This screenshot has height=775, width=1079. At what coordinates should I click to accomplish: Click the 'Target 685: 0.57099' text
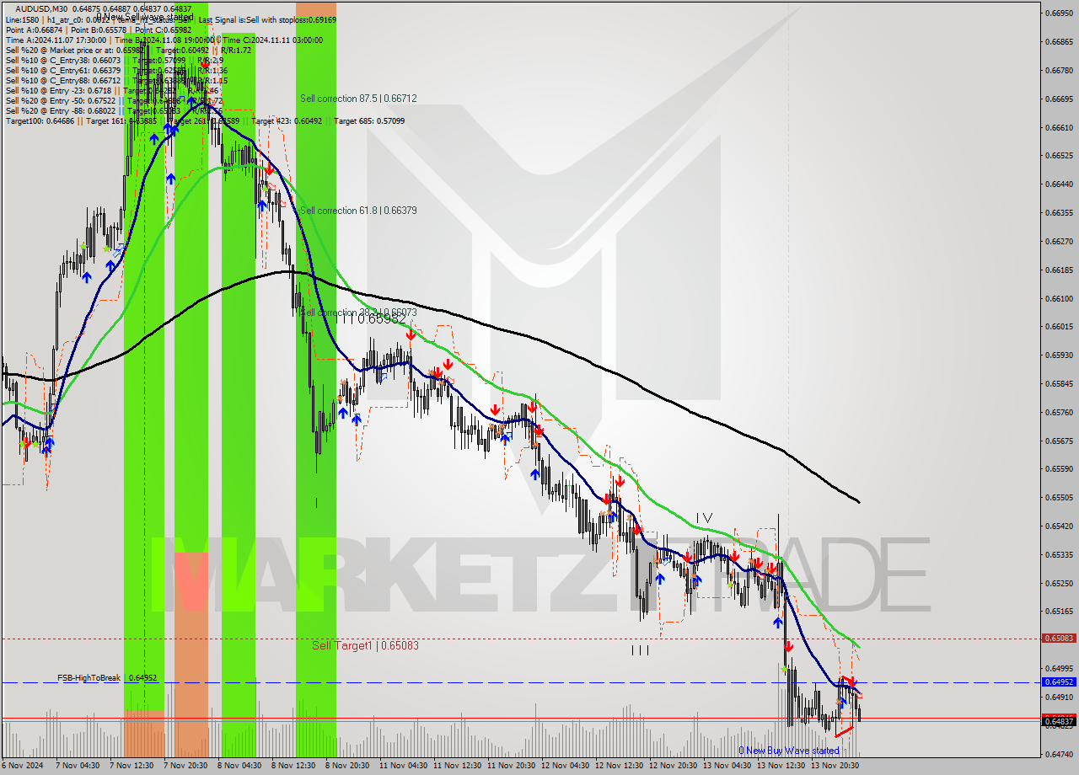(369, 121)
